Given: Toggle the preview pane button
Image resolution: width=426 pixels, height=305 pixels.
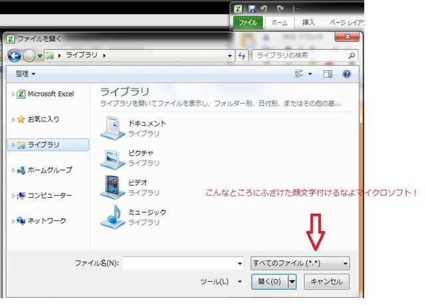Looking at the screenshot, I should pyautogui.click(x=327, y=74).
